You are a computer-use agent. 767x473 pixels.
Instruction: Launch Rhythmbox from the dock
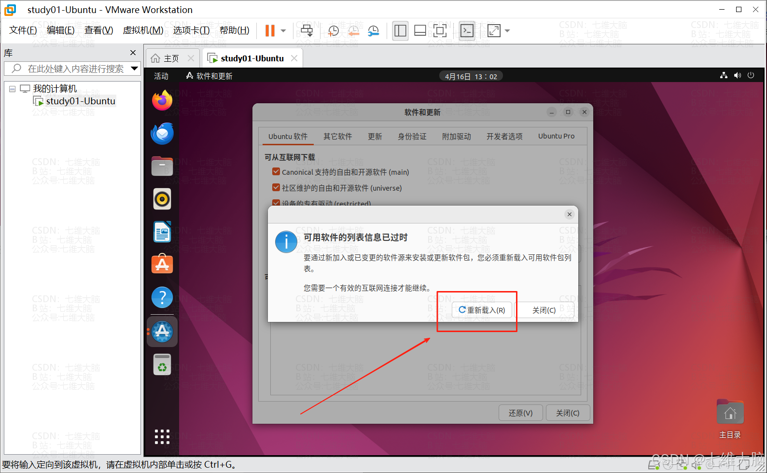point(162,199)
